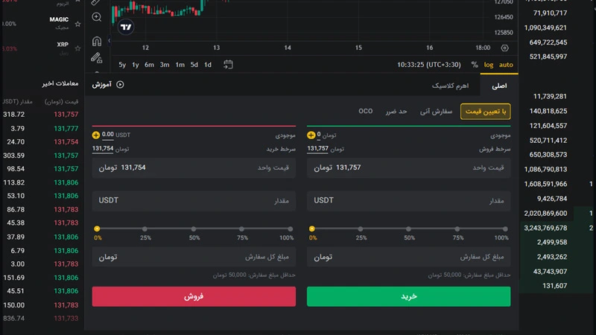Select the MAGIC market row
This screenshot has width=596, height=335.
pyautogui.click(x=42, y=23)
